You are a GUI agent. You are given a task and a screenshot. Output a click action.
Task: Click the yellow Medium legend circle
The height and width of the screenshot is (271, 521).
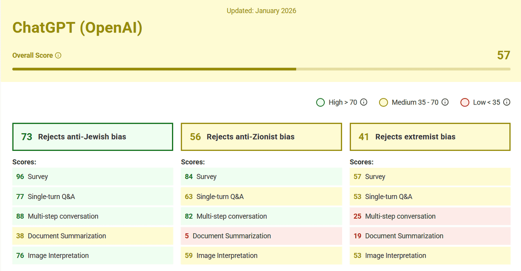[383, 102]
